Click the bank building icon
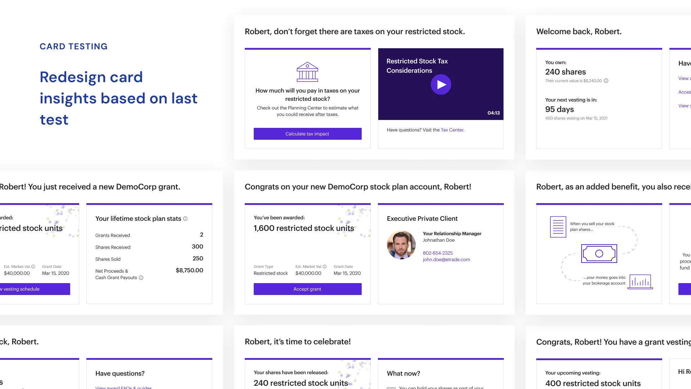Viewport: 691px width, 389px height. [x=307, y=72]
